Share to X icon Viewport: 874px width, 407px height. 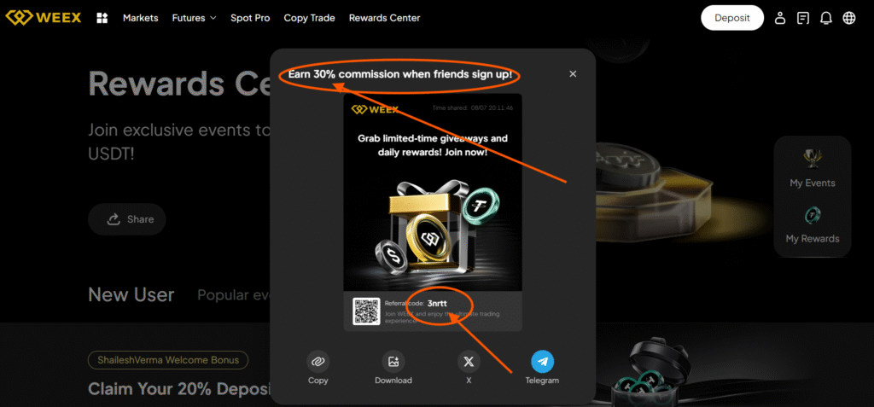coord(469,362)
